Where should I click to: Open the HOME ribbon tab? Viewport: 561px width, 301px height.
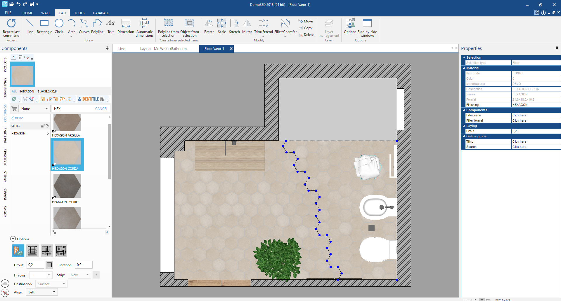pos(27,13)
